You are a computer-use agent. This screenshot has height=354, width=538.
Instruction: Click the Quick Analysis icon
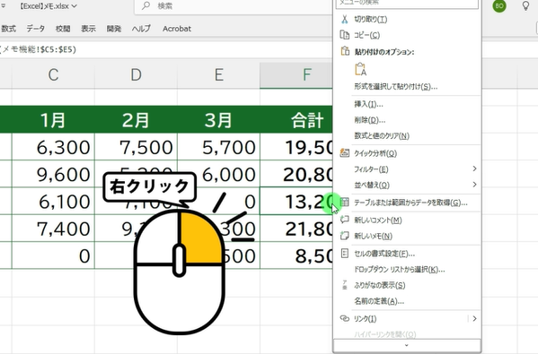click(x=345, y=153)
